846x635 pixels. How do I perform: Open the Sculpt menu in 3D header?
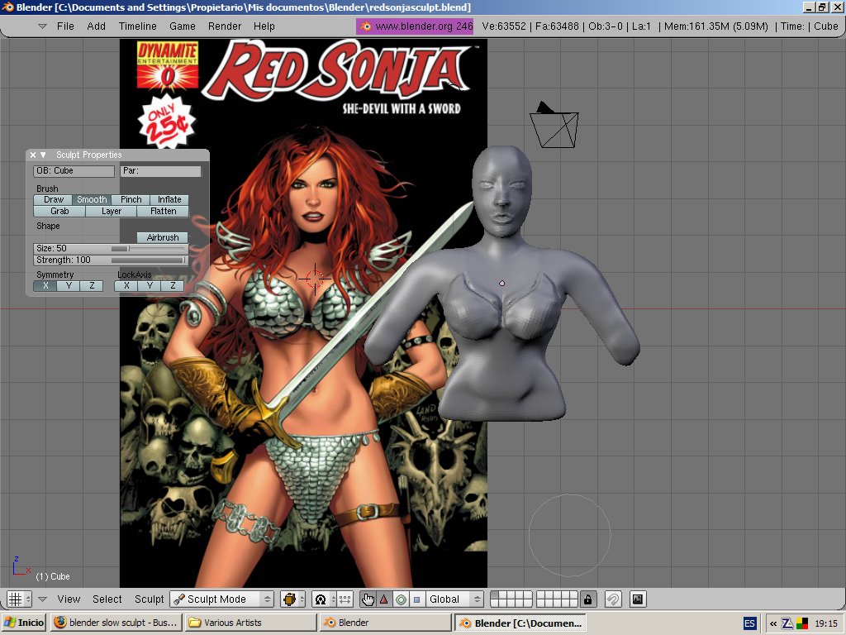point(149,599)
